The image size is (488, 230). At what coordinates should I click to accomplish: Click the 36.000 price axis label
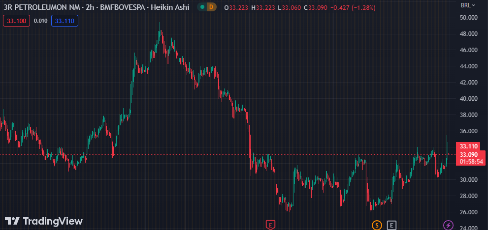pos(469,131)
